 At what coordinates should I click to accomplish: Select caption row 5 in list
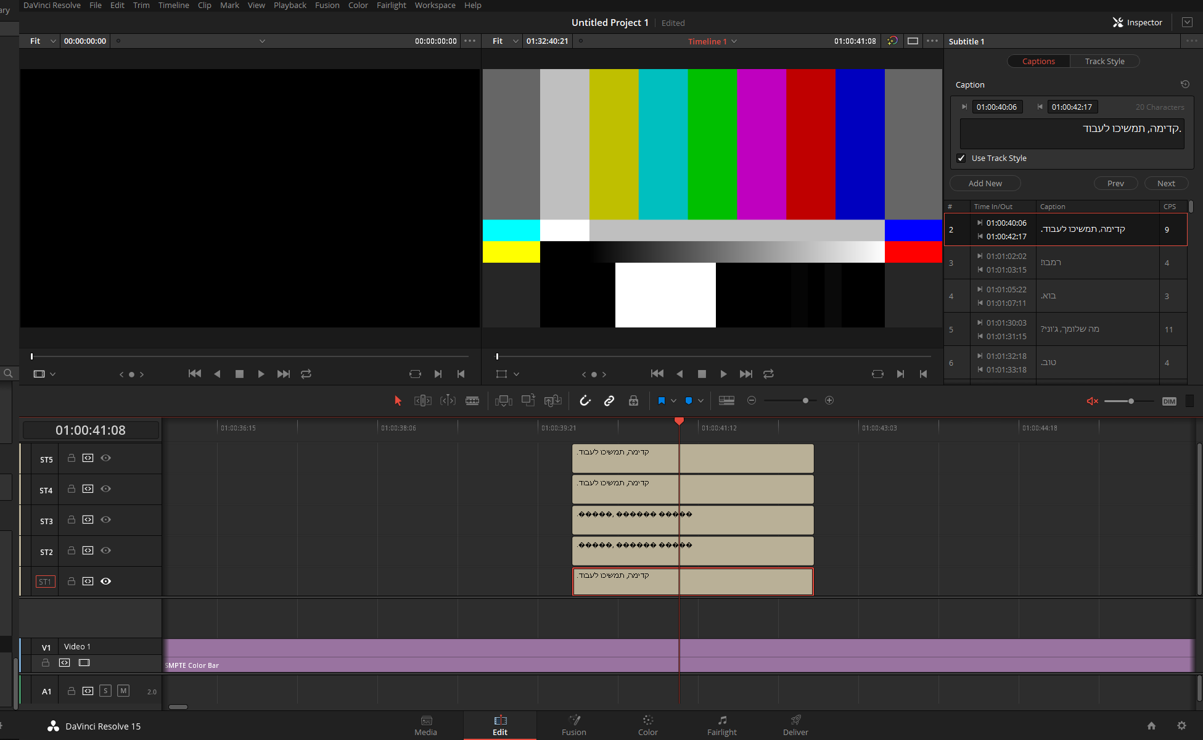1065,330
